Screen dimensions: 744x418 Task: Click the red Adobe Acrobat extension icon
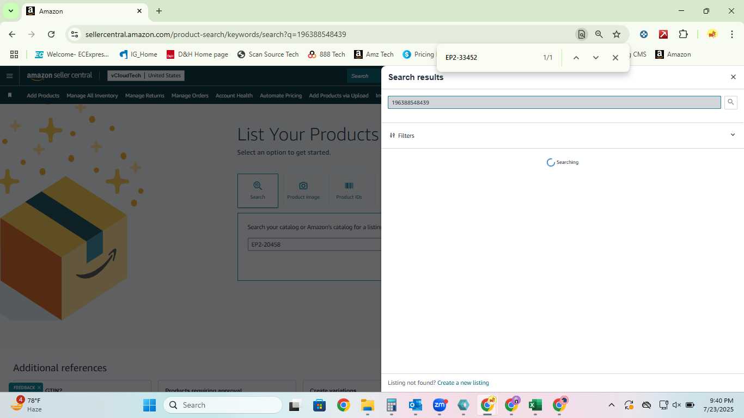[x=663, y=34]
